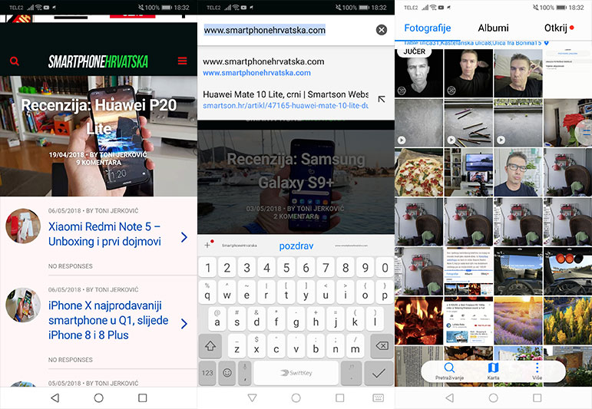592x409 pixels.
Task: Open the emoji smiley key on keyboard
Action: (x=227, y=373)
